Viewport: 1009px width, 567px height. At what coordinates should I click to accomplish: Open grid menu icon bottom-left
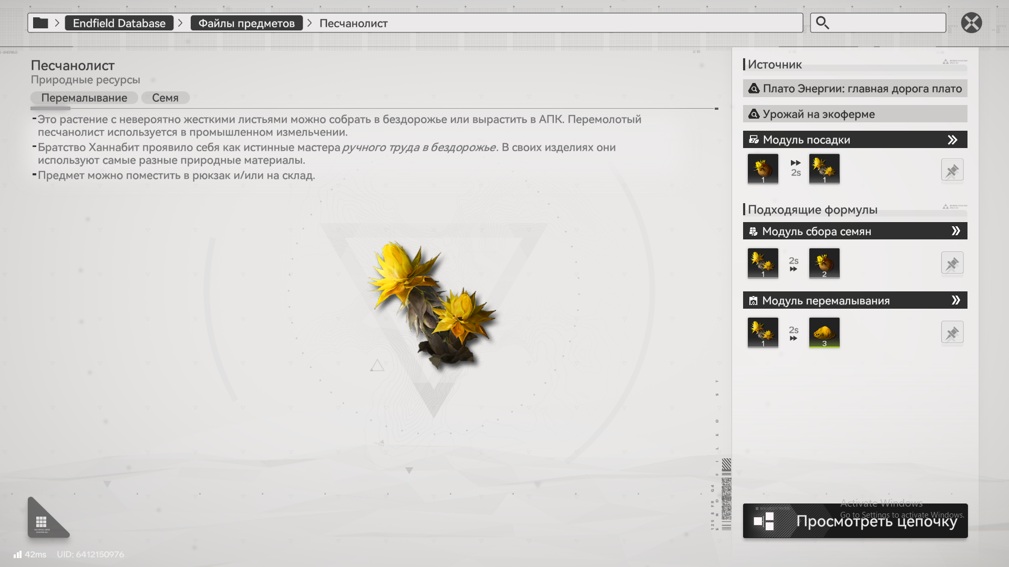42,522
